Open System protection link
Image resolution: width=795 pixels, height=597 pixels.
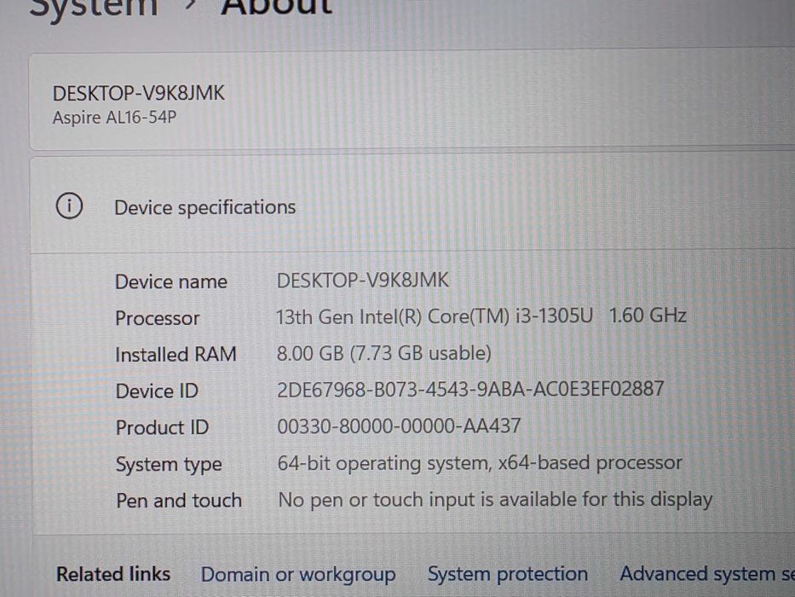[508, 574]
